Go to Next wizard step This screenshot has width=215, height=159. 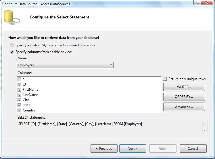[133, 149]
